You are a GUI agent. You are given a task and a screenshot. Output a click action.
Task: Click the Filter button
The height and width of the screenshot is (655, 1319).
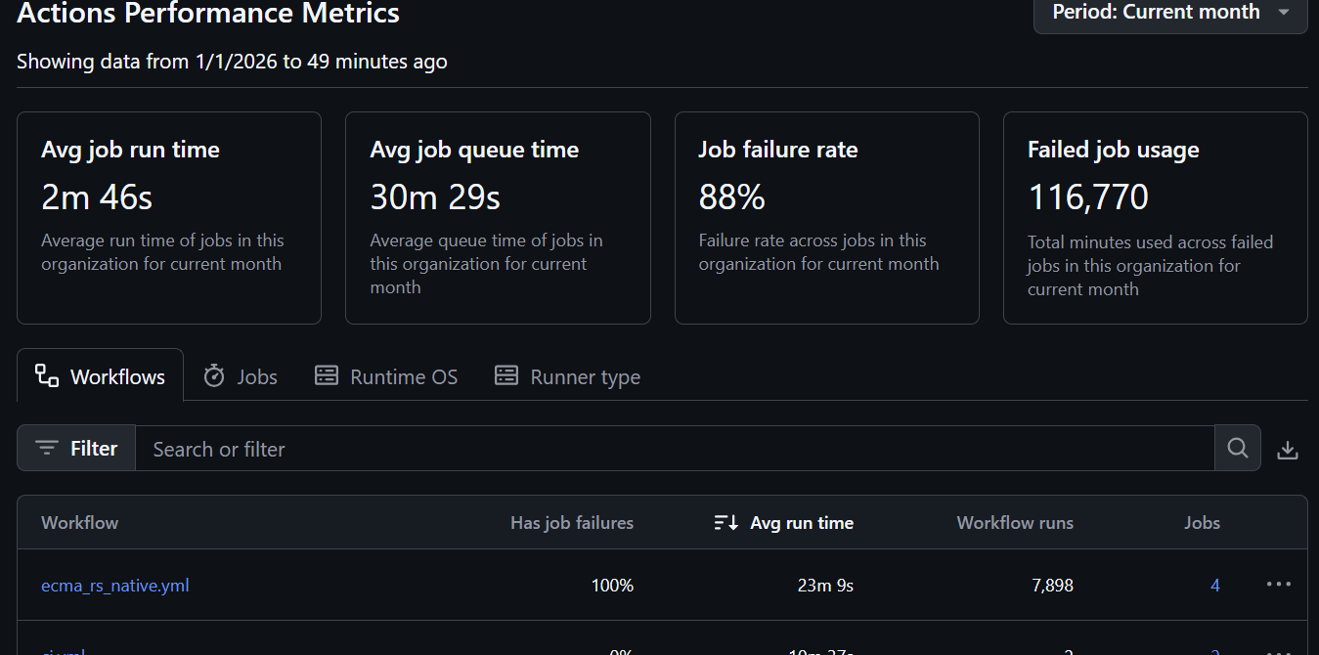pos(76,449)
